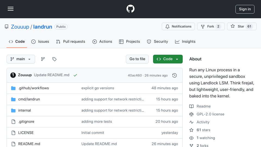261x147 pixels.
Task: Open commit hash 40ac460
Action: click(x=135, y=75)
